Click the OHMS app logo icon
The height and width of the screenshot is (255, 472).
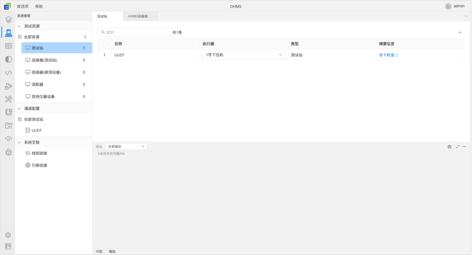(7, 6)
